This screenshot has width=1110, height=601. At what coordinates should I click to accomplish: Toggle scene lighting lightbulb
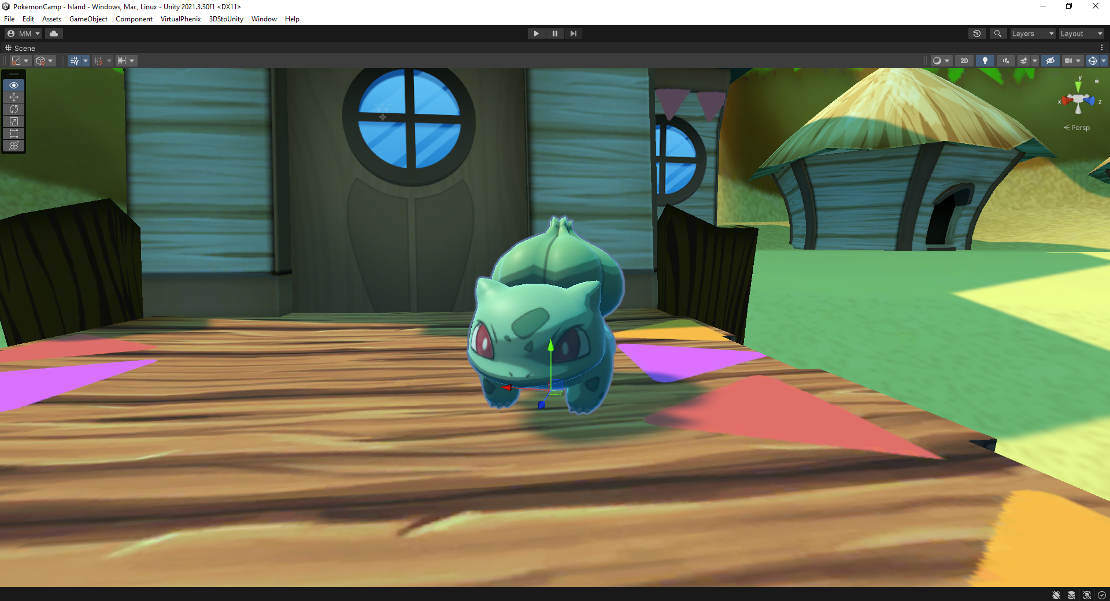[x=985, y=61]
